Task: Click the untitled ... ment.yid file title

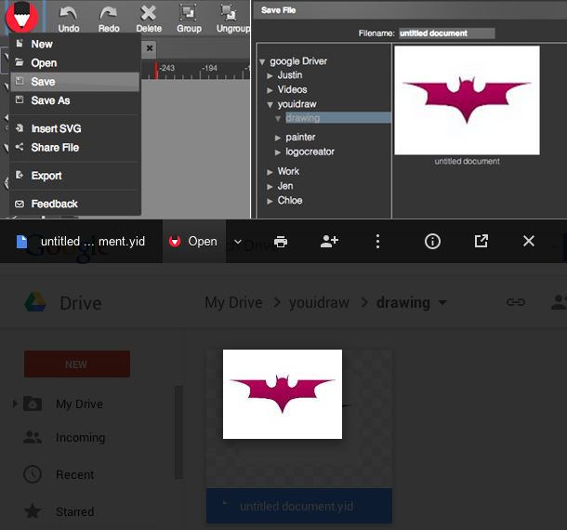Action: tap(93, 242)
